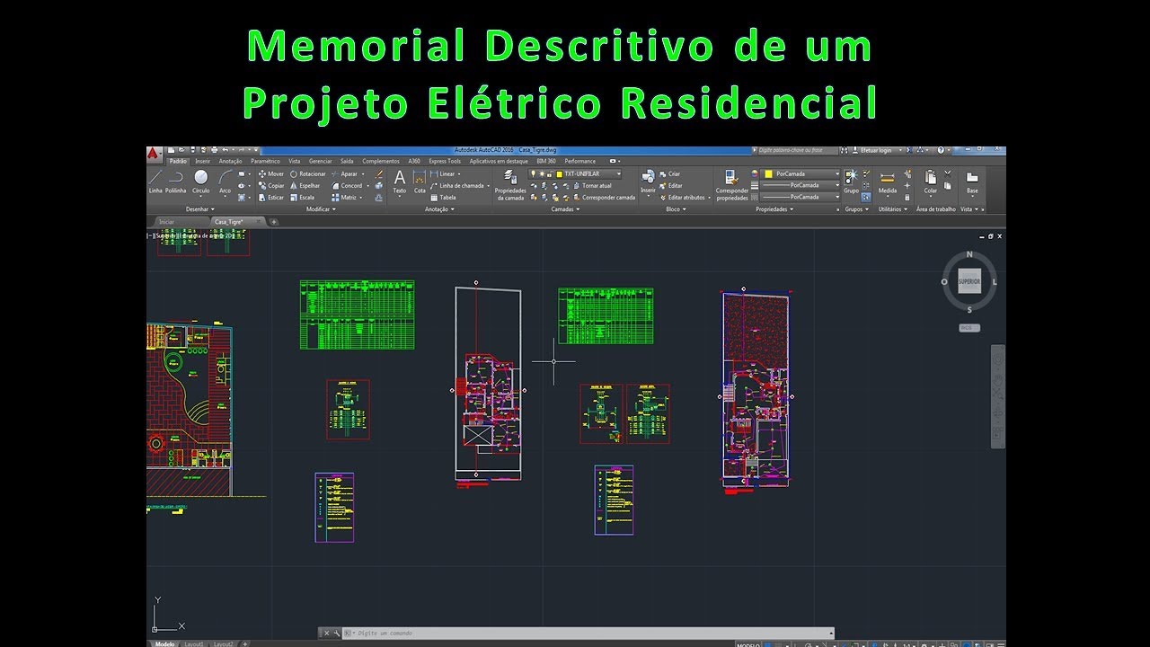Screen dimensions: 1150x647
Task: Expand the Modificar panel
Action: 321,208
